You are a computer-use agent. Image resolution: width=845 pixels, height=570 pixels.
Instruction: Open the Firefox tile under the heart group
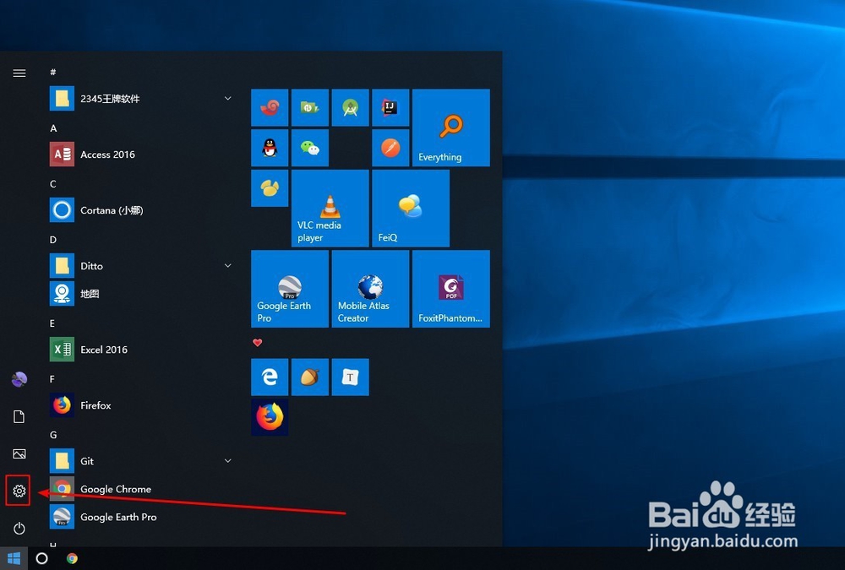point(270,417)
